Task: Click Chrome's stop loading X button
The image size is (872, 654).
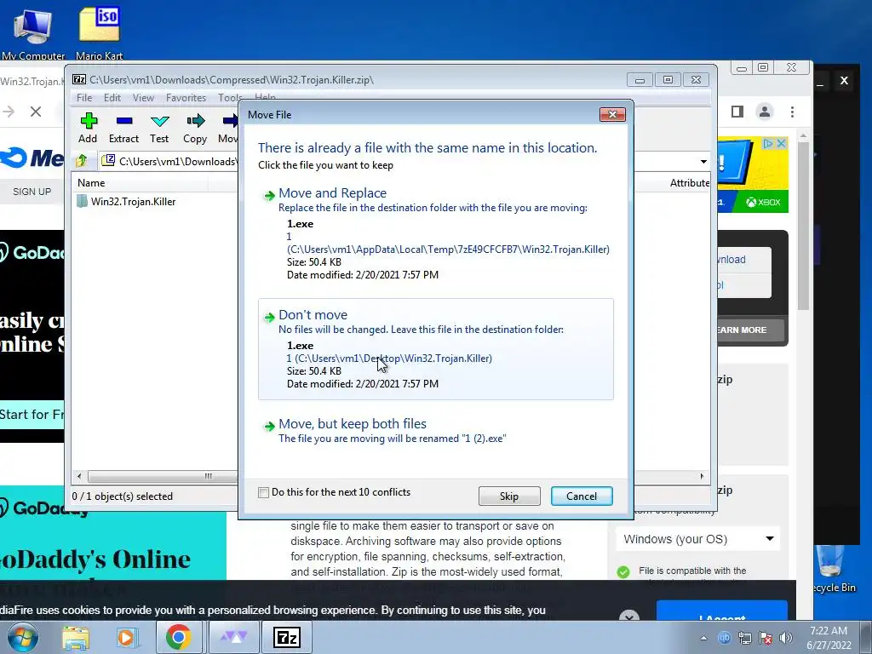Action: [36, 112]
